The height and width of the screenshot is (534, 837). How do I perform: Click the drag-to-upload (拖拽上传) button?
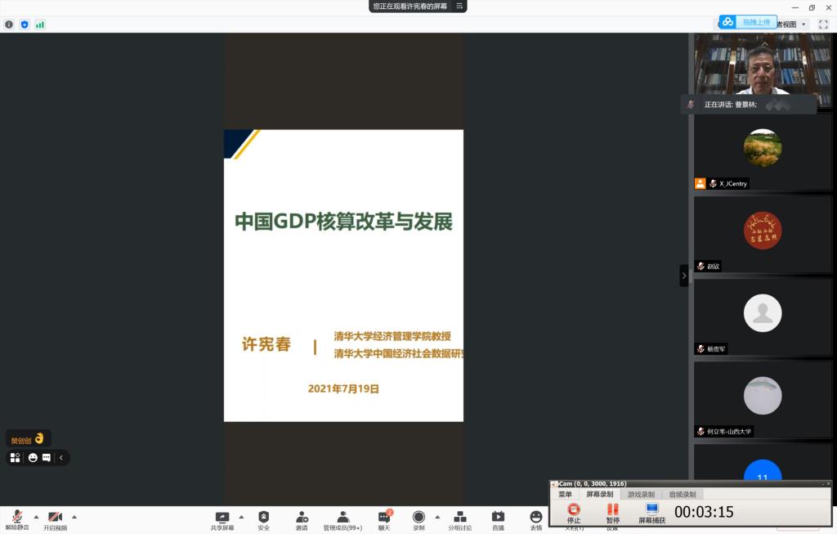pos(756,22)
